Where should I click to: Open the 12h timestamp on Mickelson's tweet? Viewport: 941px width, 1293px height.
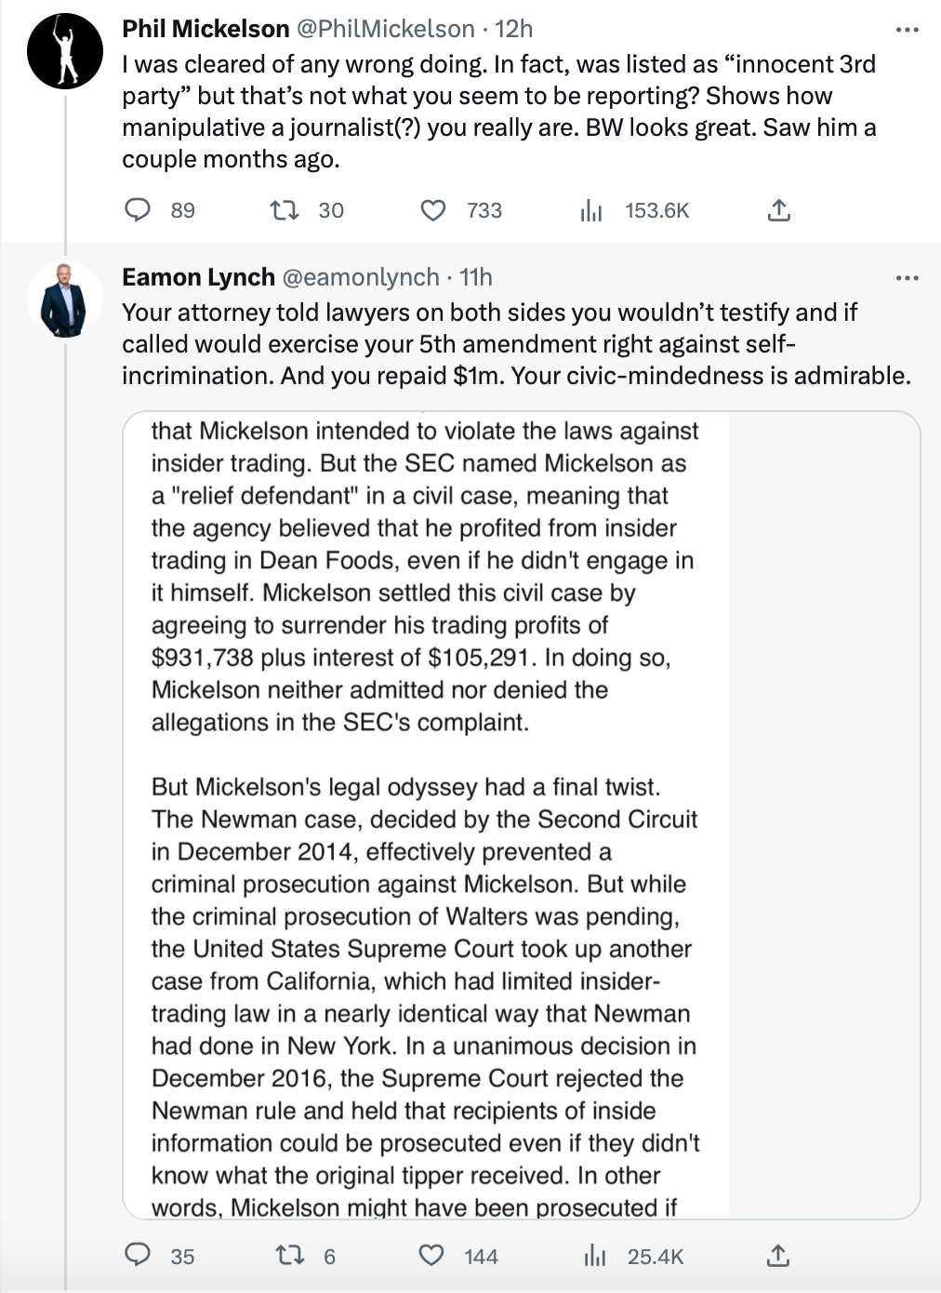[x=513, y=30]
